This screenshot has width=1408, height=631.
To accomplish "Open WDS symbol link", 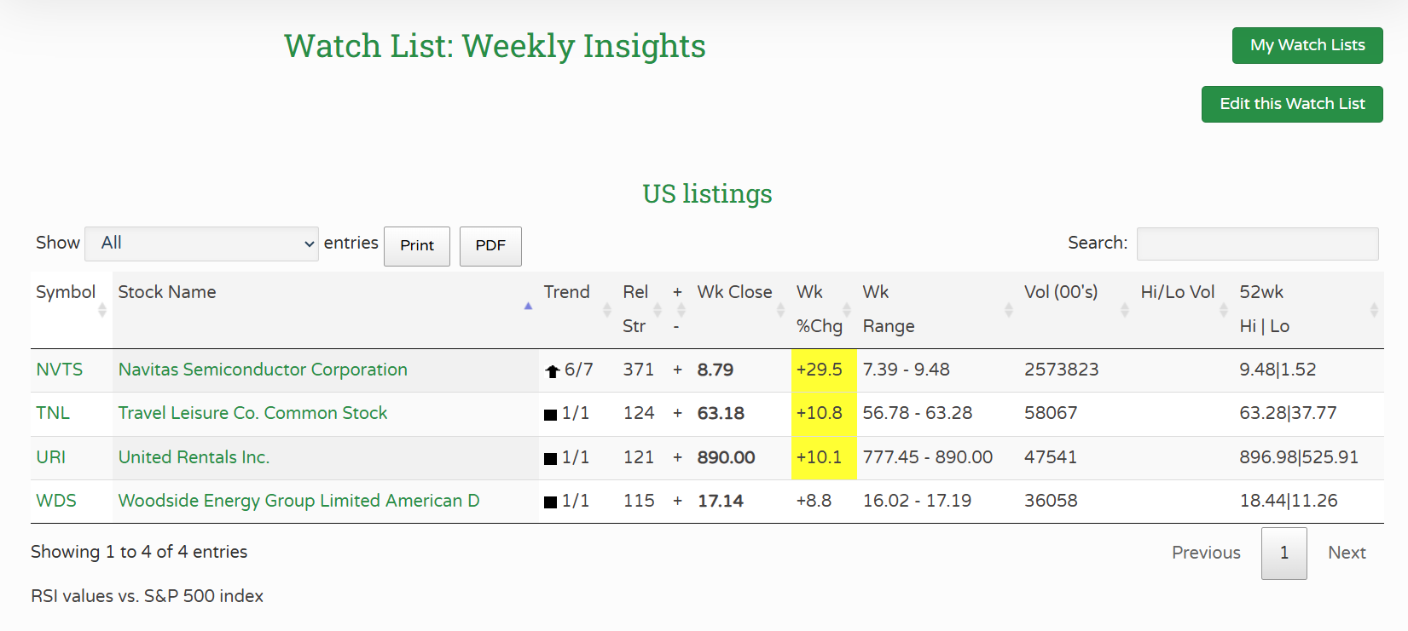I will click(x=56, y=501).
